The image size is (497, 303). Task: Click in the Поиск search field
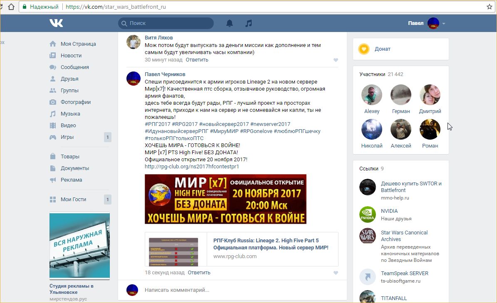[166, 23]
